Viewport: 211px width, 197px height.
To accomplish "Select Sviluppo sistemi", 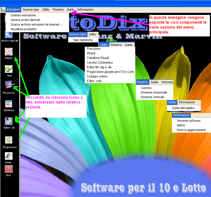I will [97, 76].
